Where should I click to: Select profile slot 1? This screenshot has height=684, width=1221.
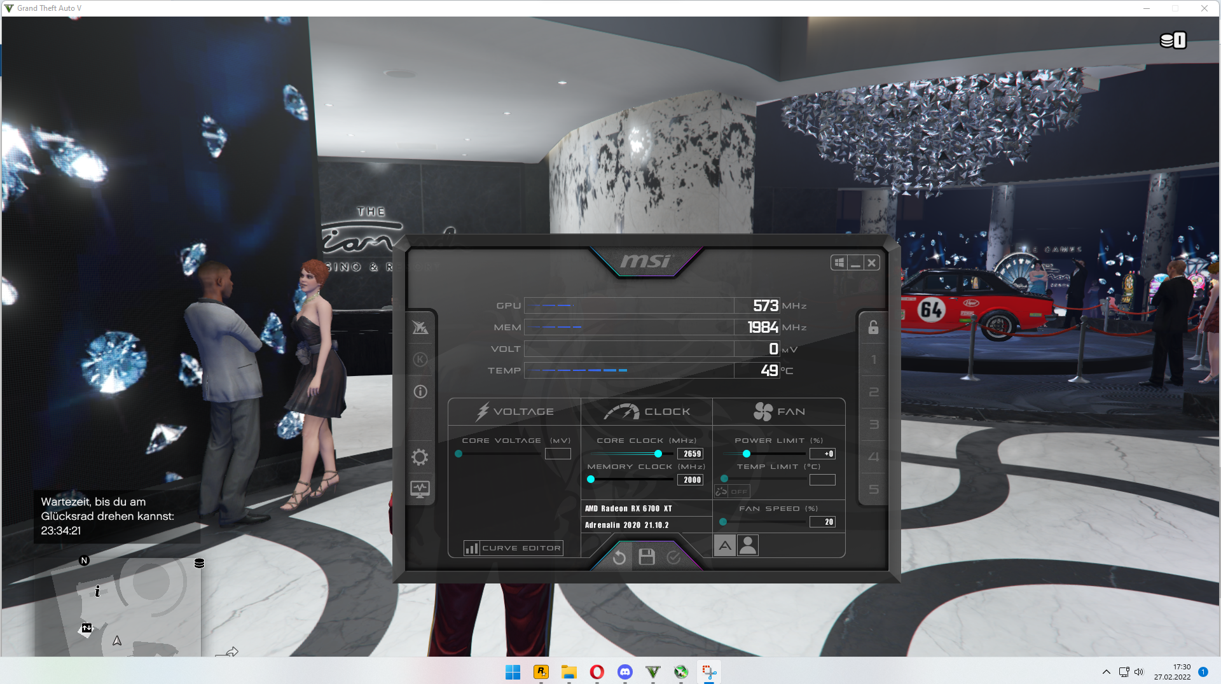[874, 359]
